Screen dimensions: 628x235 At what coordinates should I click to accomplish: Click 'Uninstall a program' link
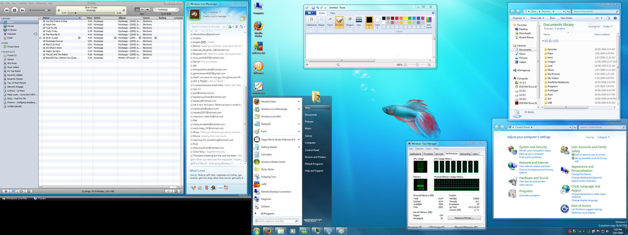point(529,195)
